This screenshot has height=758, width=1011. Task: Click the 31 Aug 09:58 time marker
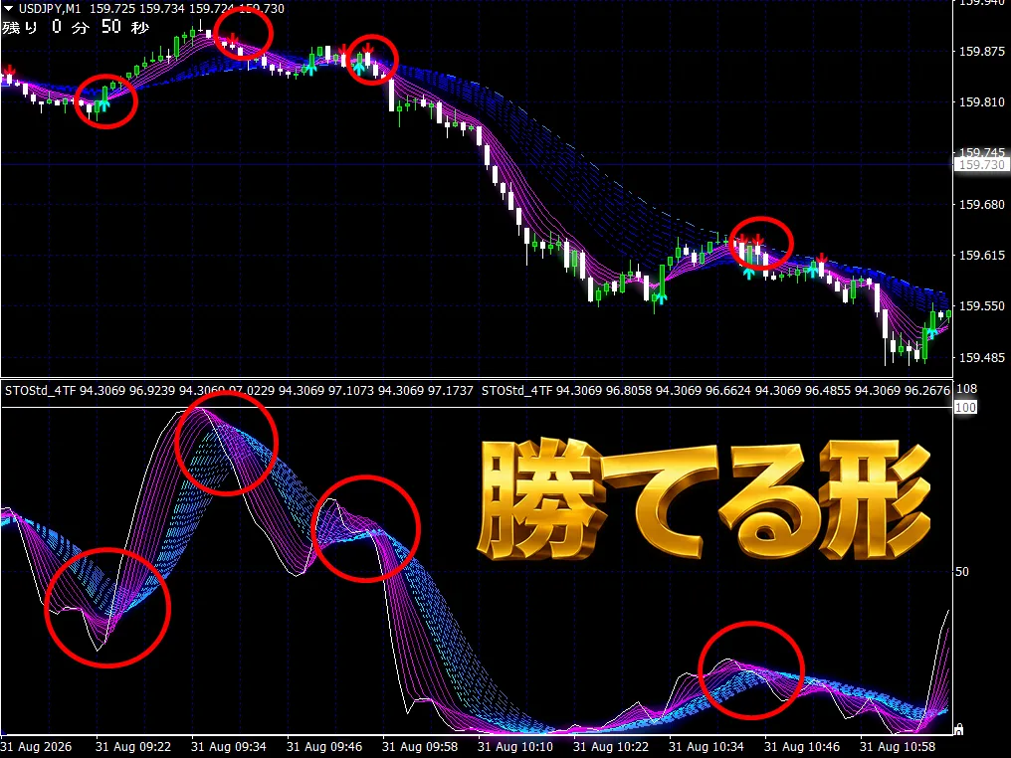tap(420, 747)
